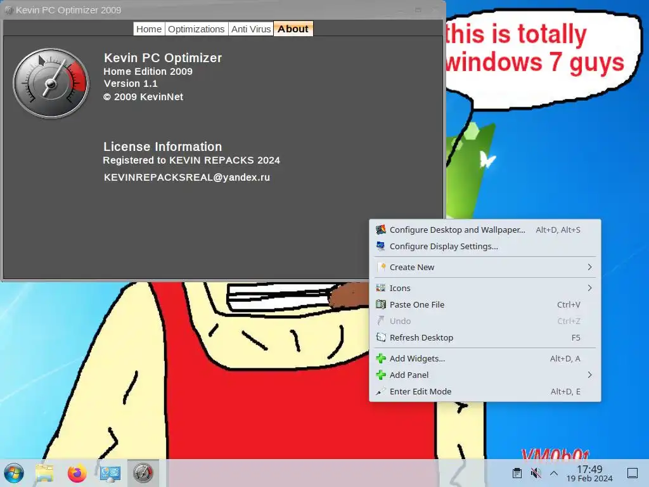Click the Kevin PC Optimizer 2009 title bar
The height and width of the screenshot is (487, 649).
[x=222, y=10]
